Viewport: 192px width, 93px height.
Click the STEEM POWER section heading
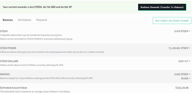[x=8, y=48]
